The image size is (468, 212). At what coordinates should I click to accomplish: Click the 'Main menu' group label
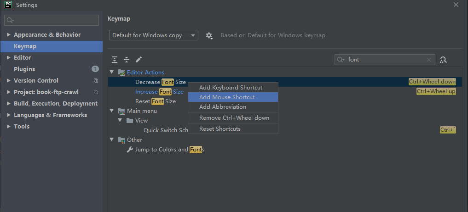142,111
